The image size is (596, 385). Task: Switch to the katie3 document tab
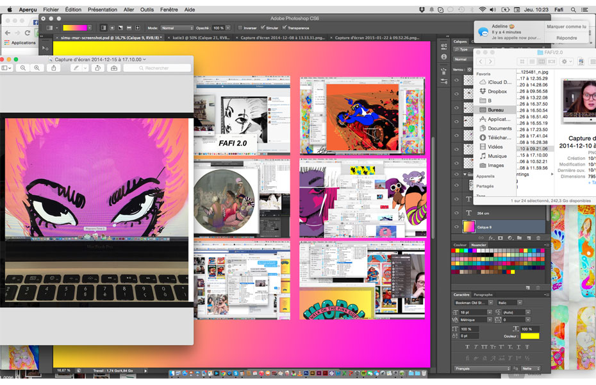201,38
